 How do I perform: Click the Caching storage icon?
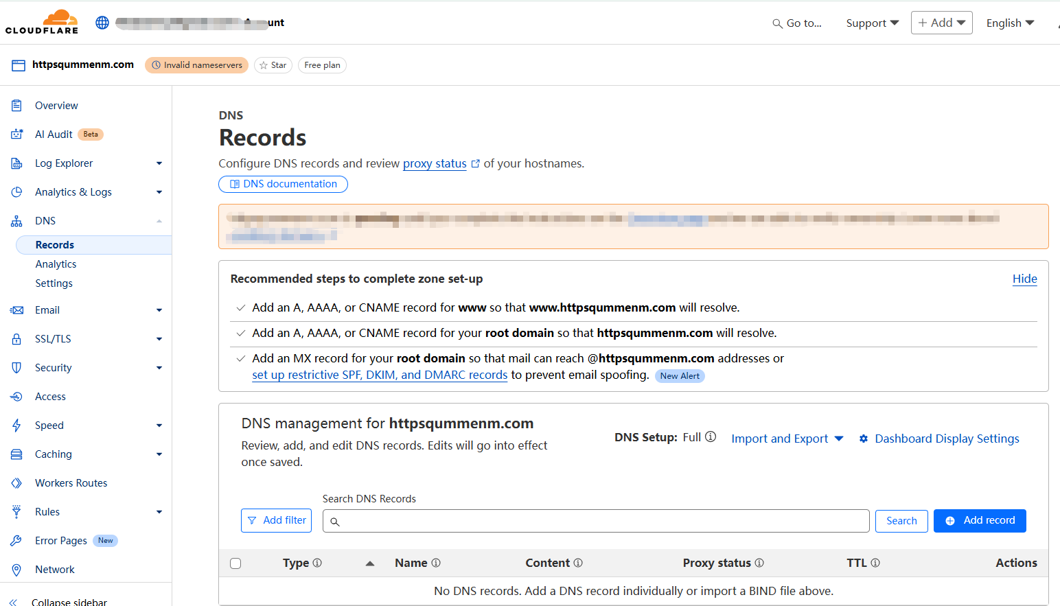click(x=16, y=454)
